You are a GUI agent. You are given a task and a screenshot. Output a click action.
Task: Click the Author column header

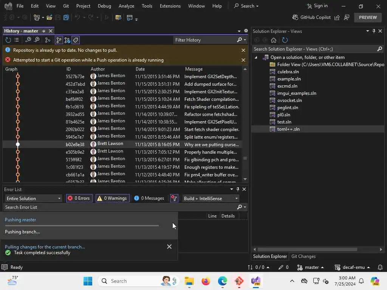(98, 69)
